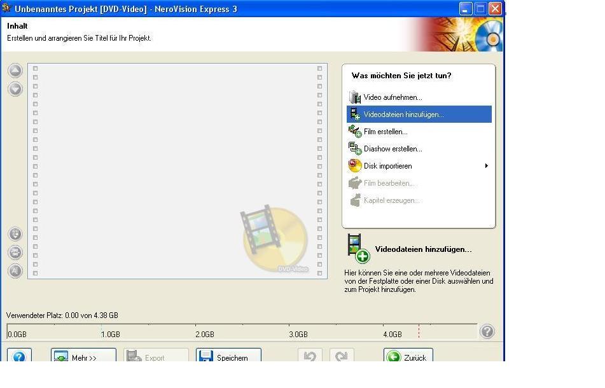Click the move-up arrow beside title list

(x=15, y=71)
